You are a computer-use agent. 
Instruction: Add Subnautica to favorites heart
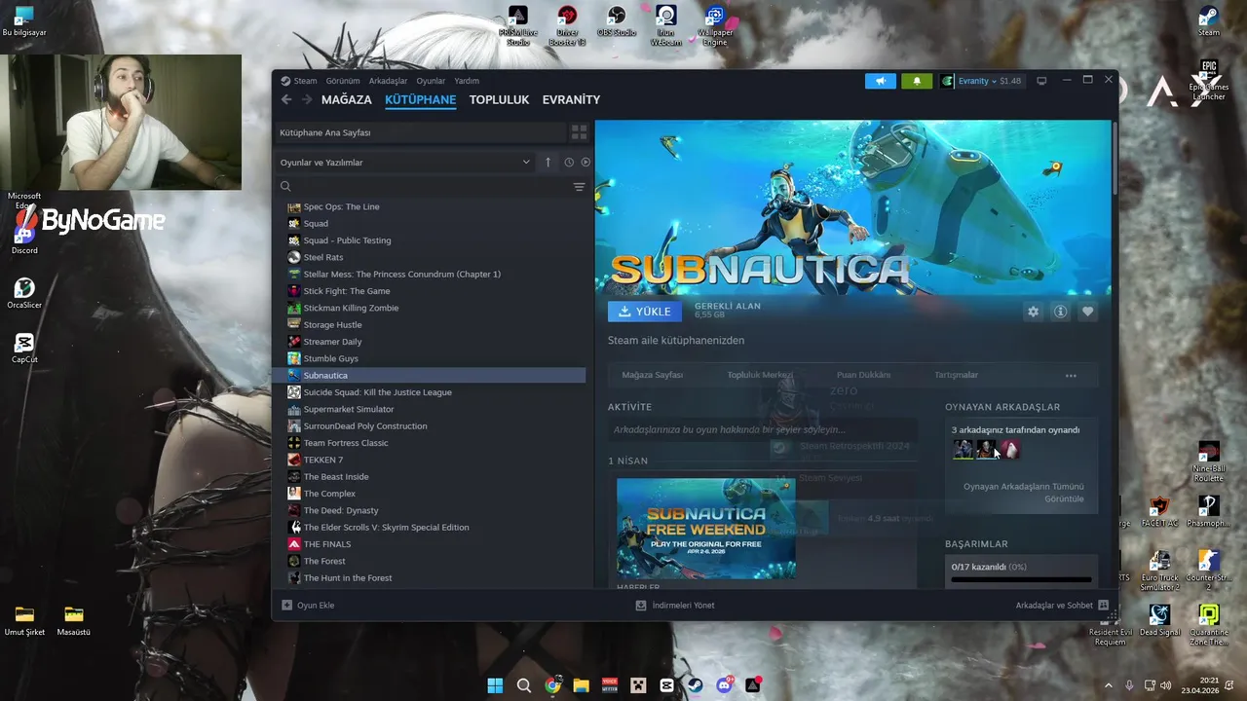[1087, 312]
